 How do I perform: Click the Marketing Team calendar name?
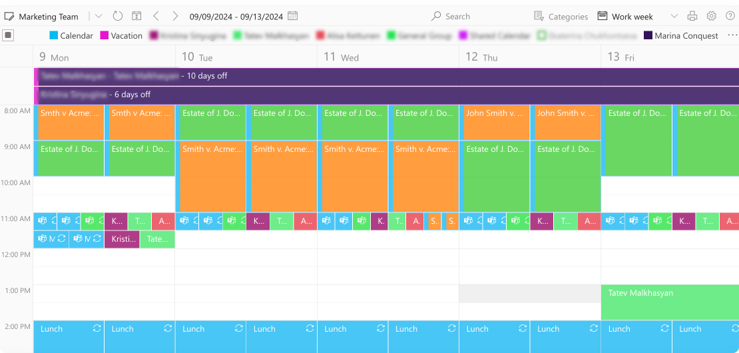[x=49, y=17]
